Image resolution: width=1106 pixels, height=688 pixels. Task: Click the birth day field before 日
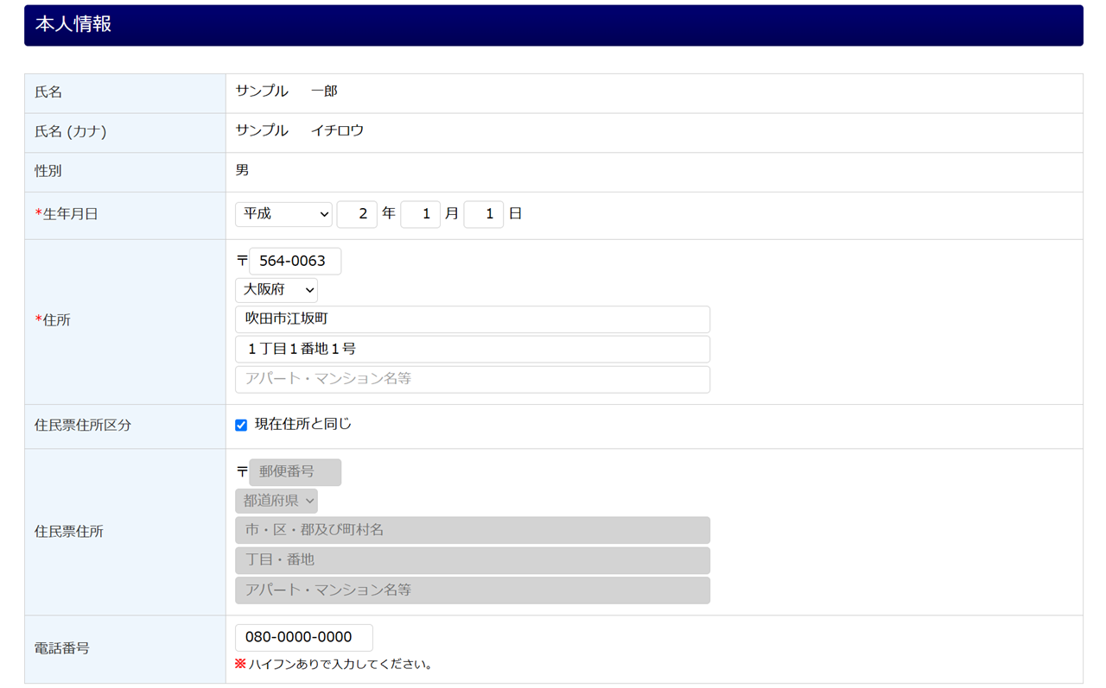[x=483, y=214]
